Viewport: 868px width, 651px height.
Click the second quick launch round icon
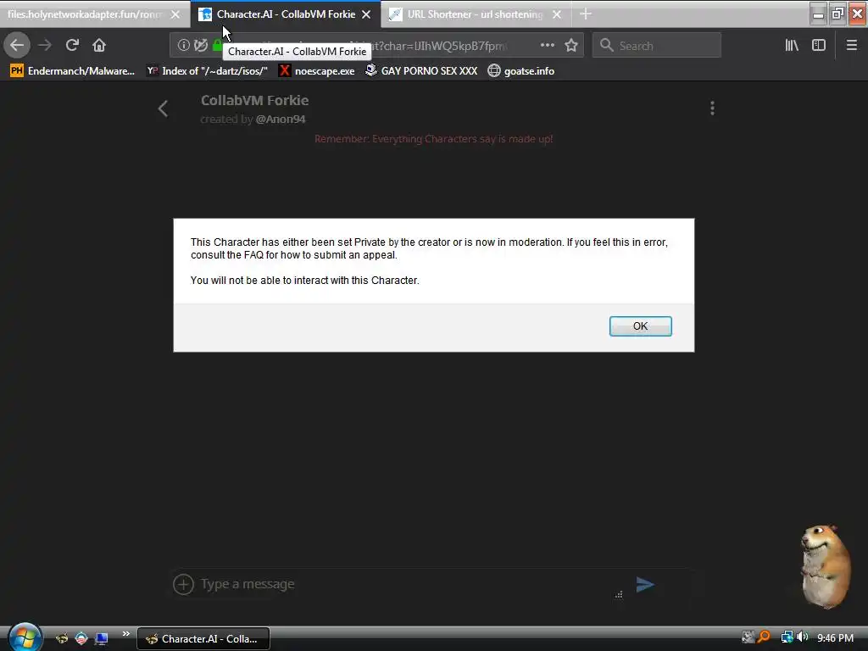tap(81, 639)
